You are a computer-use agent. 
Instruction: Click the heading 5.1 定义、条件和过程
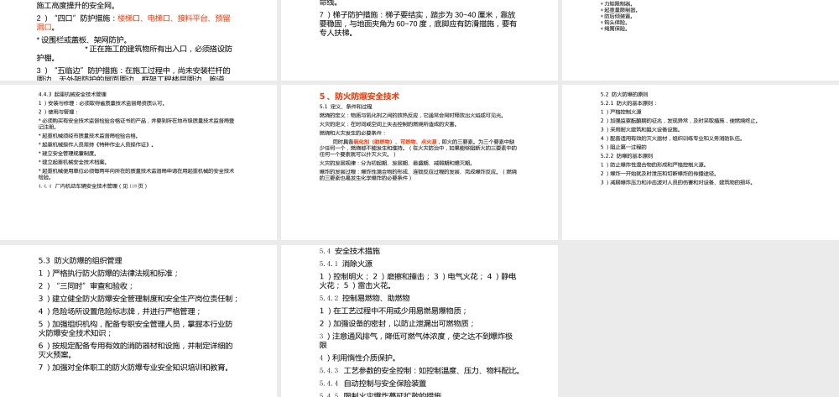[345, 107]
